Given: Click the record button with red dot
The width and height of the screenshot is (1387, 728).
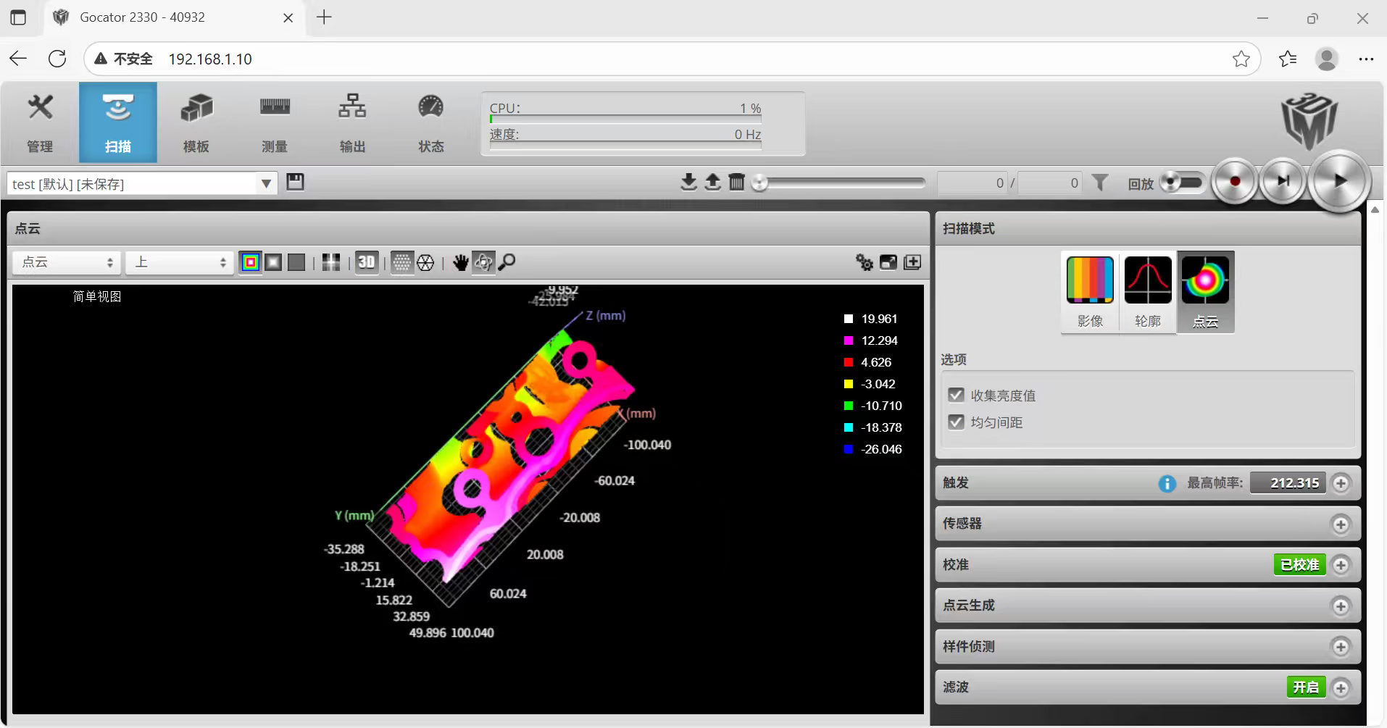Looking at the screenshot, I should pos(1235,181).
